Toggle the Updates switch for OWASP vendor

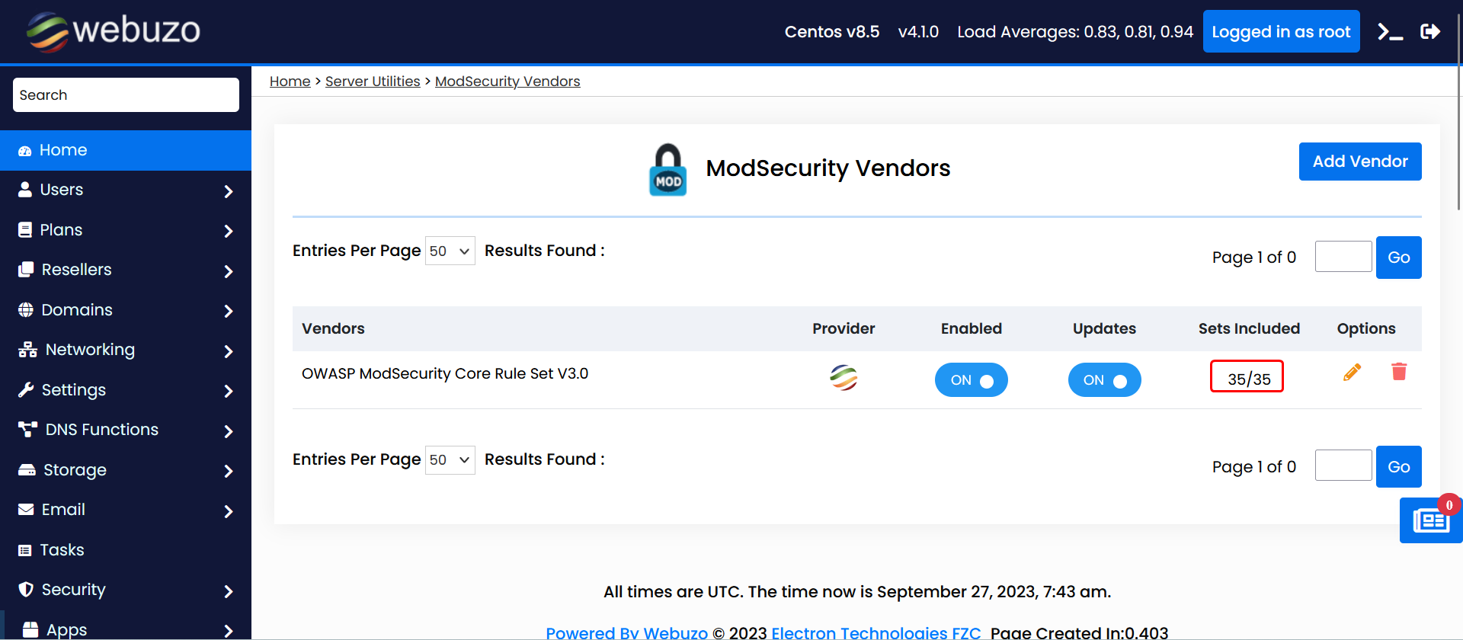click(1104, 380)
